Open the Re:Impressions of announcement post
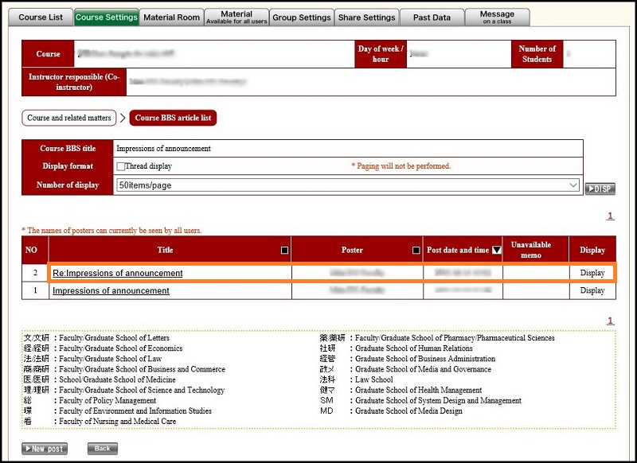This screenshot has width=637, height=463. (118, 274)
